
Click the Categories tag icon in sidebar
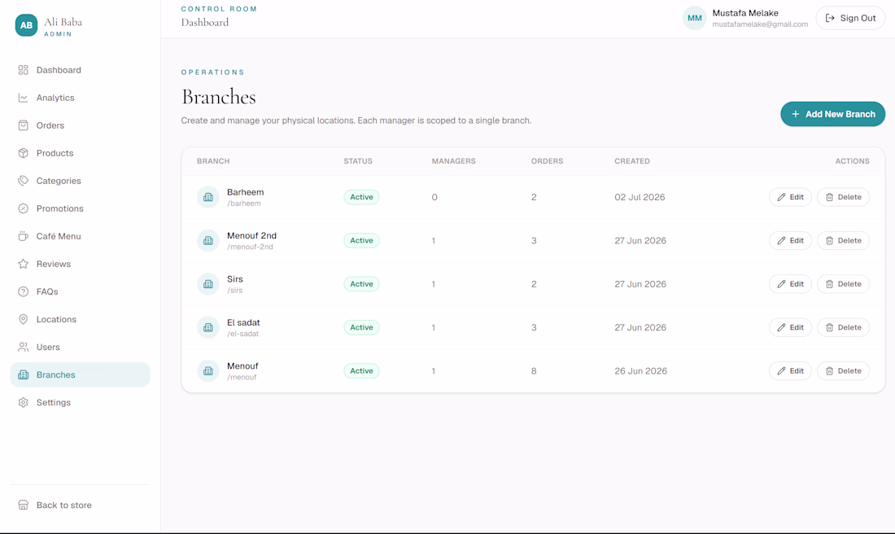pos(23,181)
